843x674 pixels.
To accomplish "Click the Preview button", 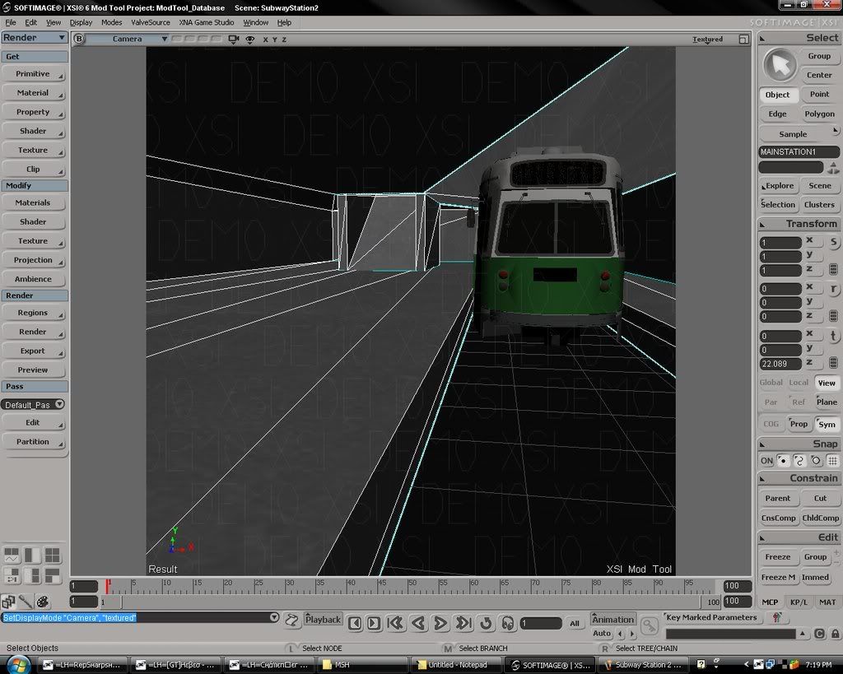I will (x=33, y=370).
